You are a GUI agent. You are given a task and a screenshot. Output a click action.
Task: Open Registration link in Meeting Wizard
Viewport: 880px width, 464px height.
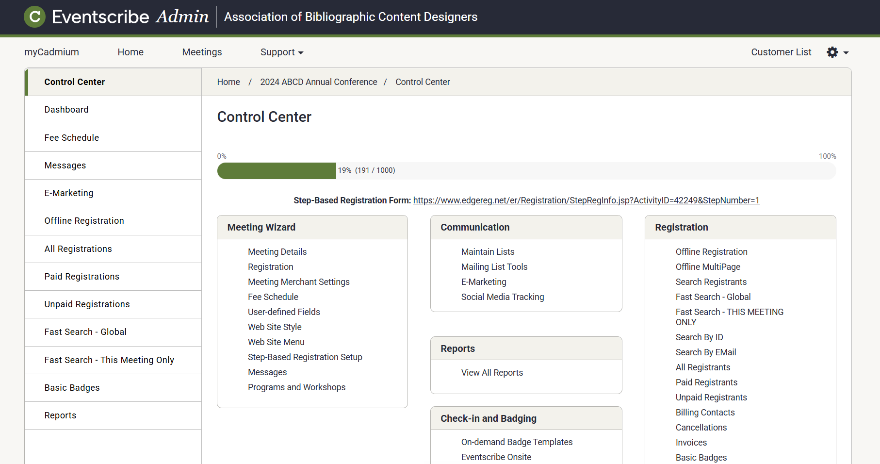[x=271, y=267]
